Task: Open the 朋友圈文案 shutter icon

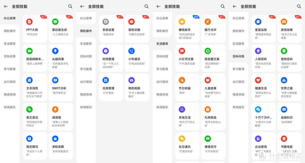Action: 208,51
